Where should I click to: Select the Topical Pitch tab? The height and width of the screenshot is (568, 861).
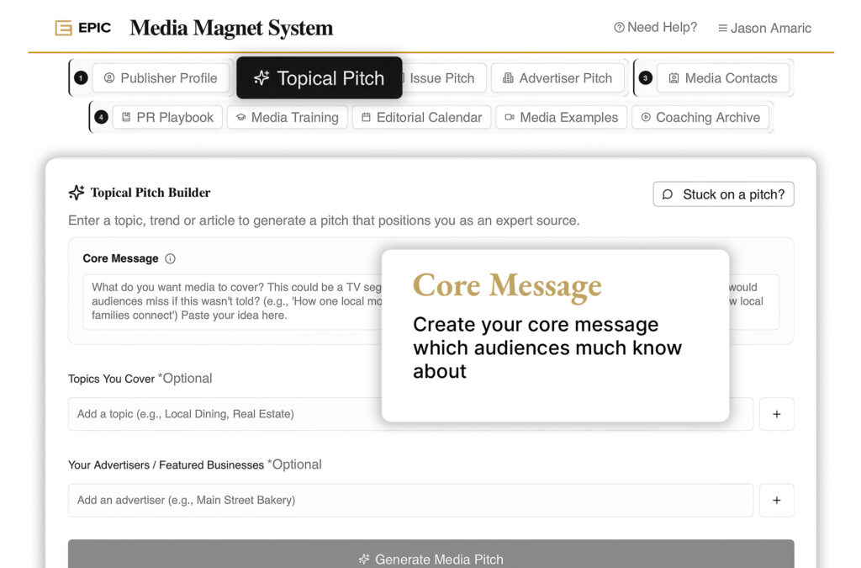320,78
